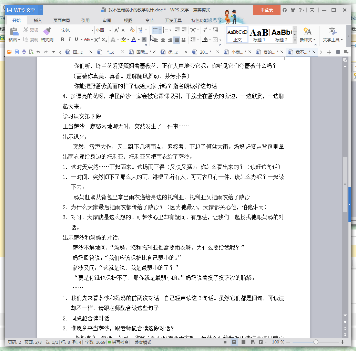Expand the quick access toolbar customize arrow
This screenshot has height=351, width=356.
click(x=53, y=52)
